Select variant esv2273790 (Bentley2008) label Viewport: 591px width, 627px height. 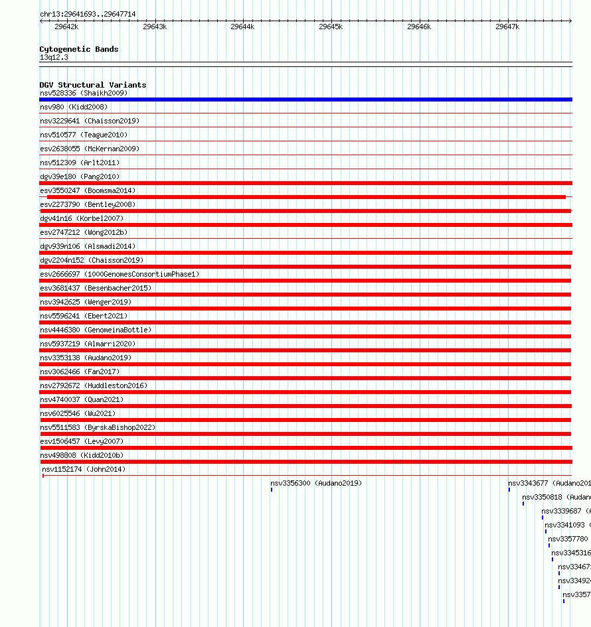[88, 204]
